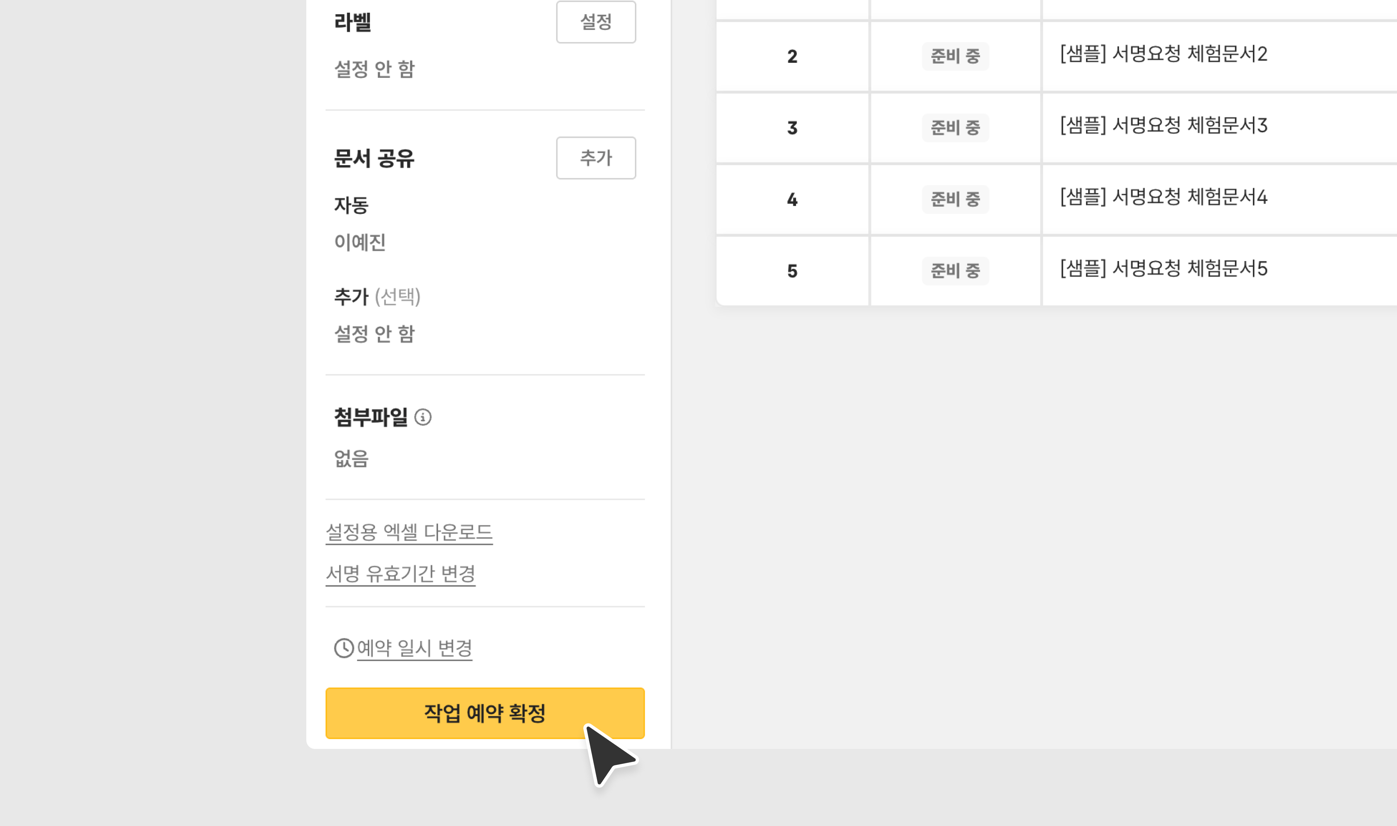Confirm with the 작업 예약 확정 button

485,713
